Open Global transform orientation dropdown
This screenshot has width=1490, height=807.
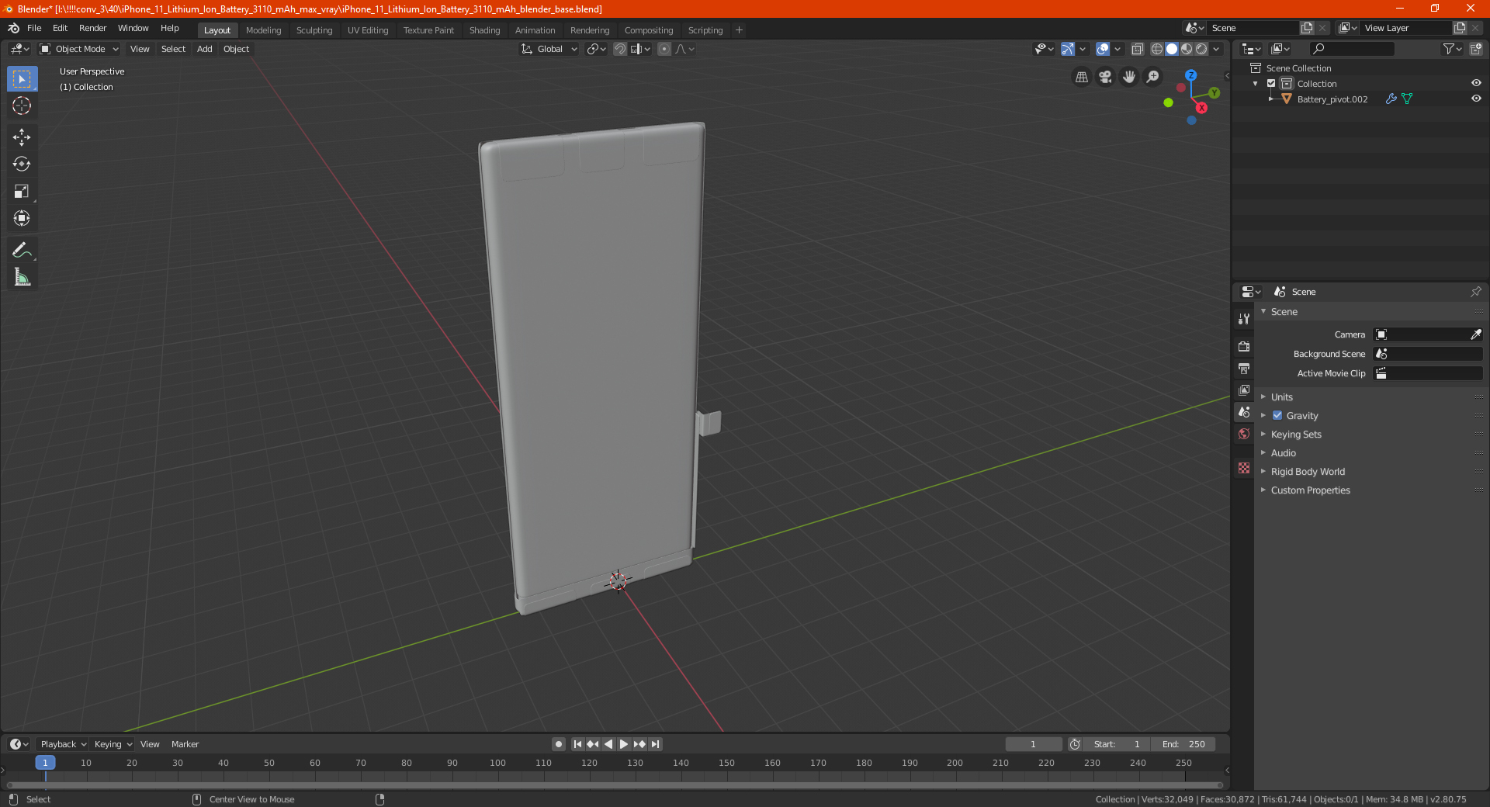pos(549,49)
